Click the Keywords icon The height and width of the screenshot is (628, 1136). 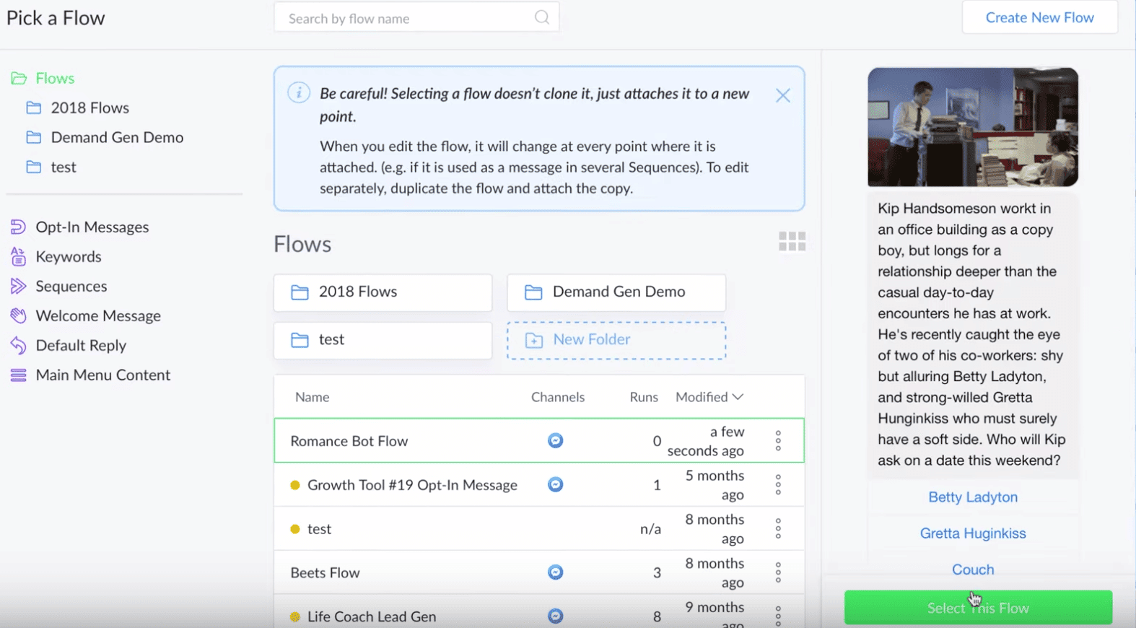18,256
